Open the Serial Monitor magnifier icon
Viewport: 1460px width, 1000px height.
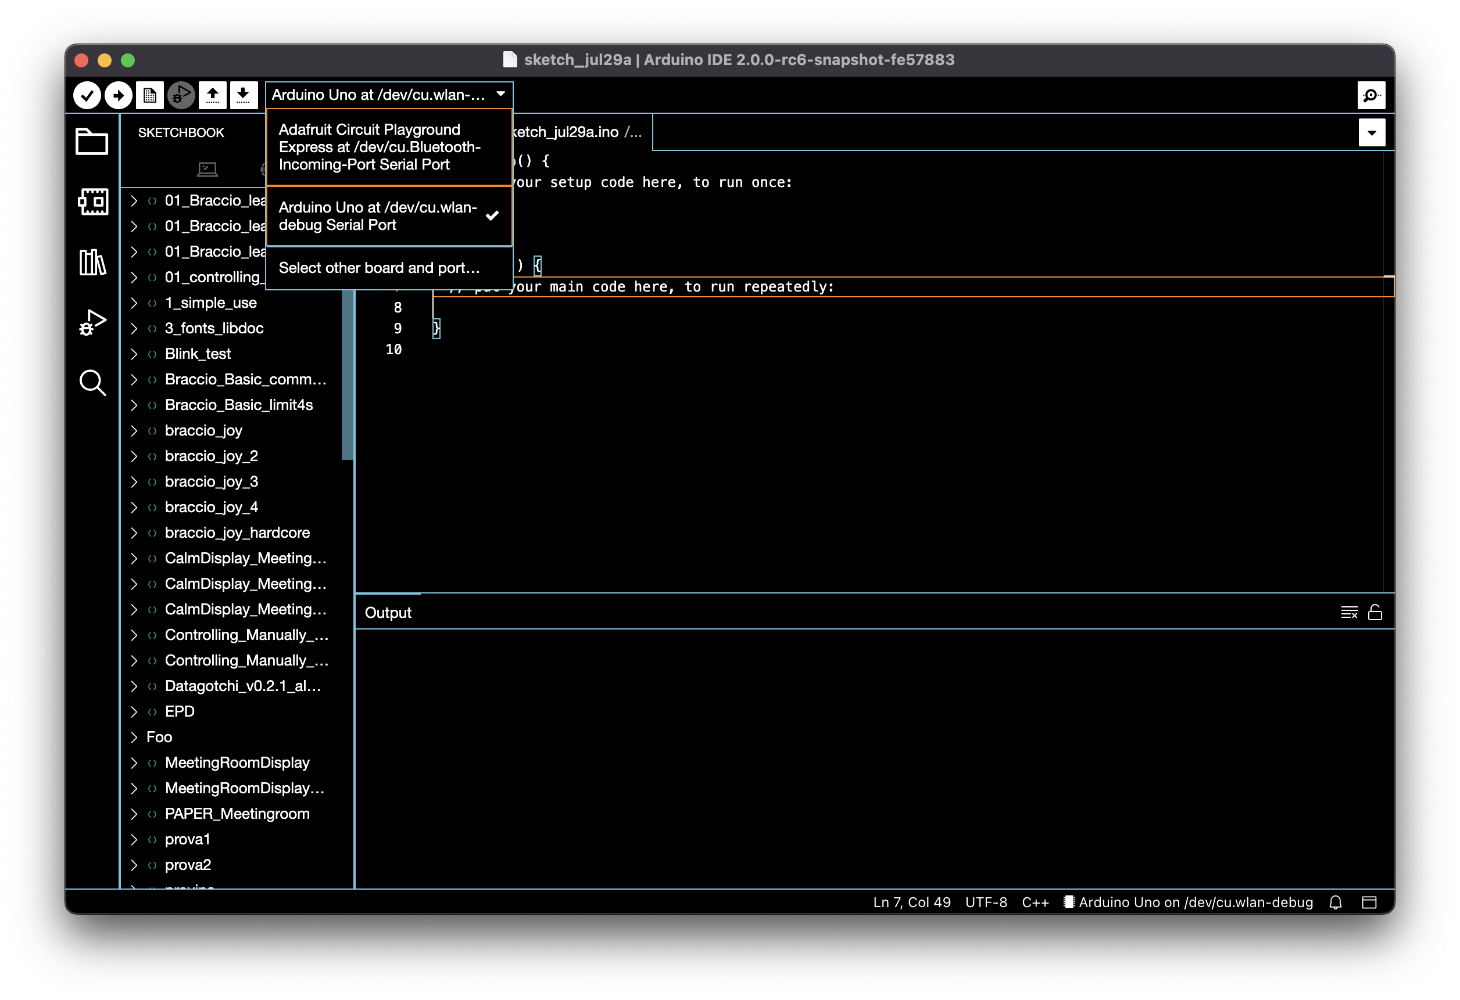[1372, 95]
